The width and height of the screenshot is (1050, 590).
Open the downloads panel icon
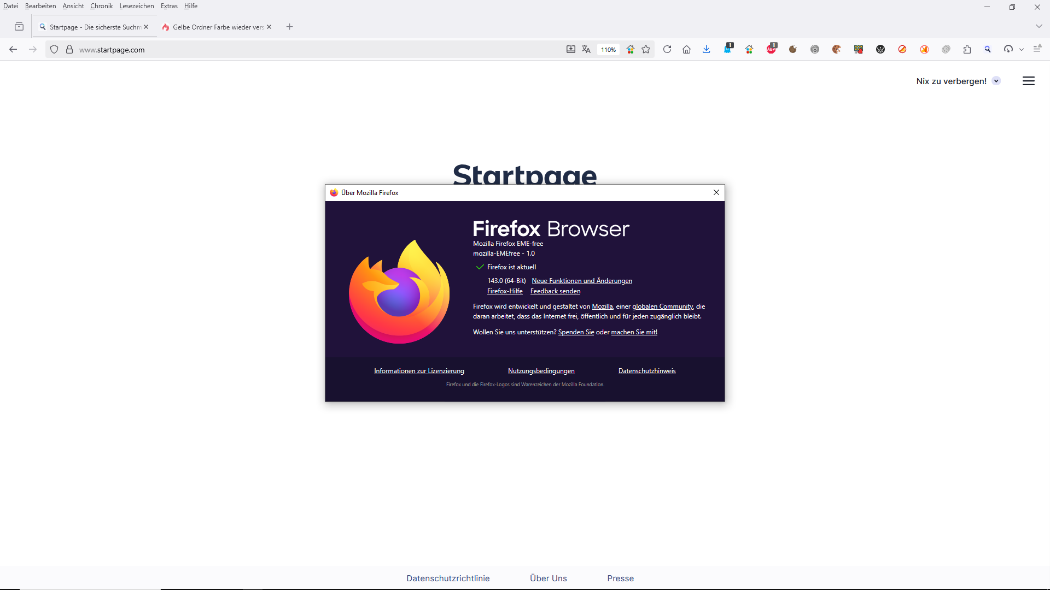coord(707,50)
